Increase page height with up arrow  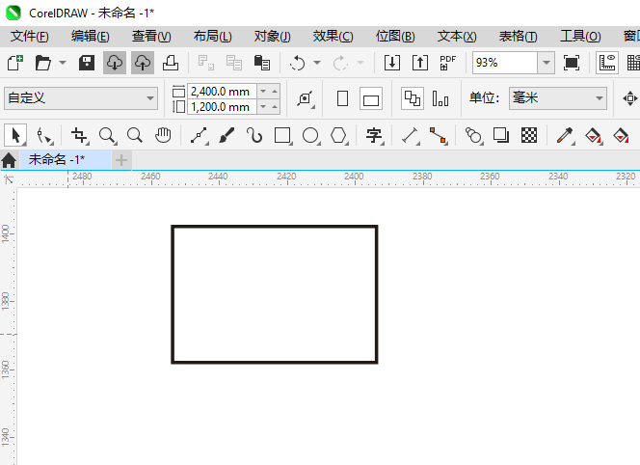(275, 107)
